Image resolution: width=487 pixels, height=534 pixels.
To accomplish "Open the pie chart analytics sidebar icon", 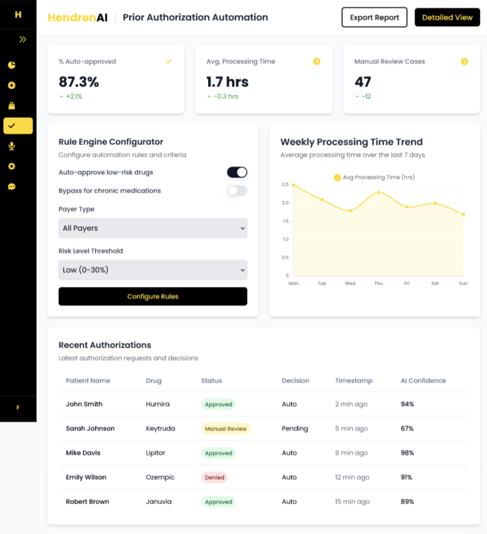I will click(11, 65).
